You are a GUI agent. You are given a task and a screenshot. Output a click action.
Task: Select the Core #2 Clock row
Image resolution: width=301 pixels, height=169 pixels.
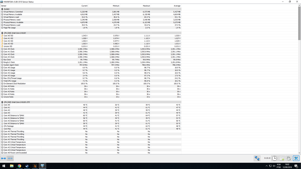91,54
